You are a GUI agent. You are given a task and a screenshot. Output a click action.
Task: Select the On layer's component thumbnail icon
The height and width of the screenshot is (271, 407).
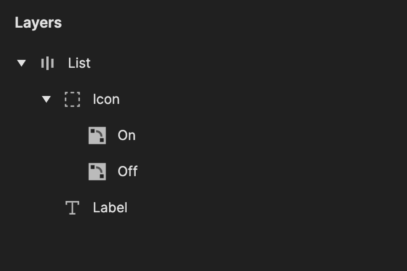pos(98,135)
